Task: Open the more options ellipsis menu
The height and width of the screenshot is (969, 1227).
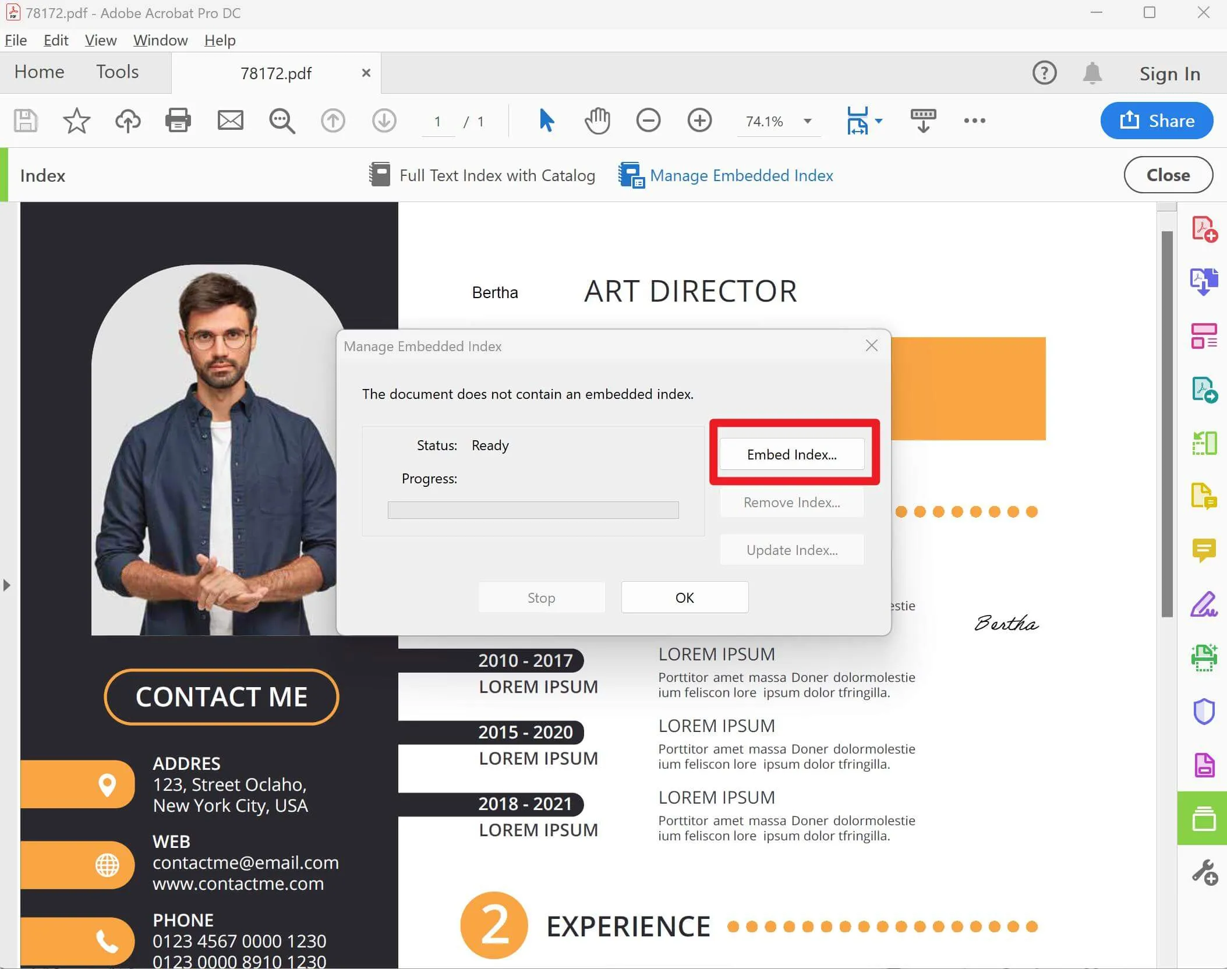Action: point(974,121)
